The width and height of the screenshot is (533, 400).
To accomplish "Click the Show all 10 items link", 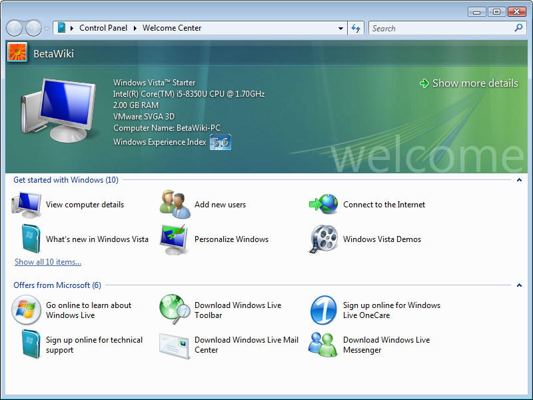I will coord(48,262).
